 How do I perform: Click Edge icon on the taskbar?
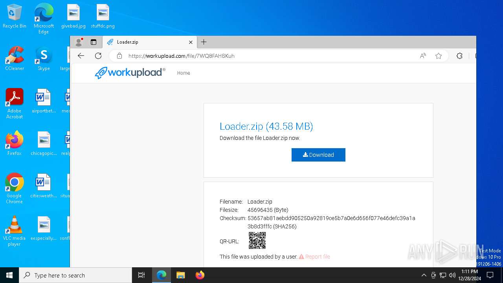click(x=162, y=275)
